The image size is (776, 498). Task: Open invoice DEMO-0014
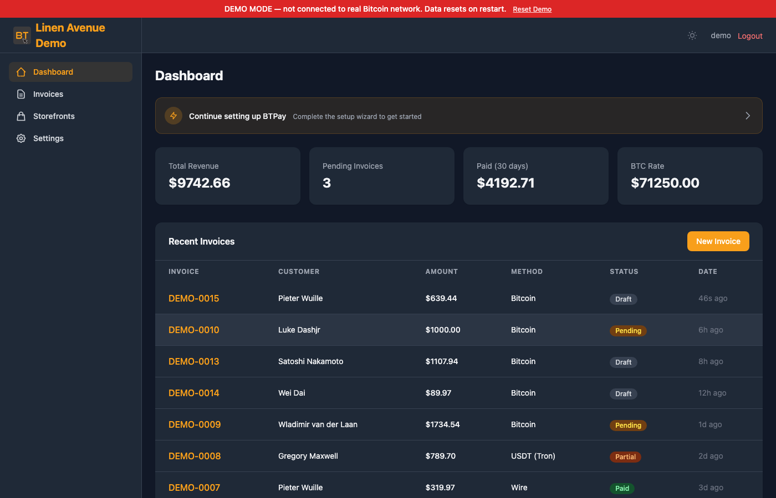coord(194,393)
